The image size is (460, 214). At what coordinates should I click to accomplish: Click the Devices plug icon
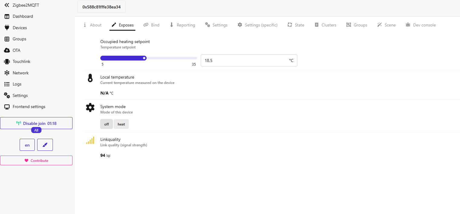pos(7,28)
